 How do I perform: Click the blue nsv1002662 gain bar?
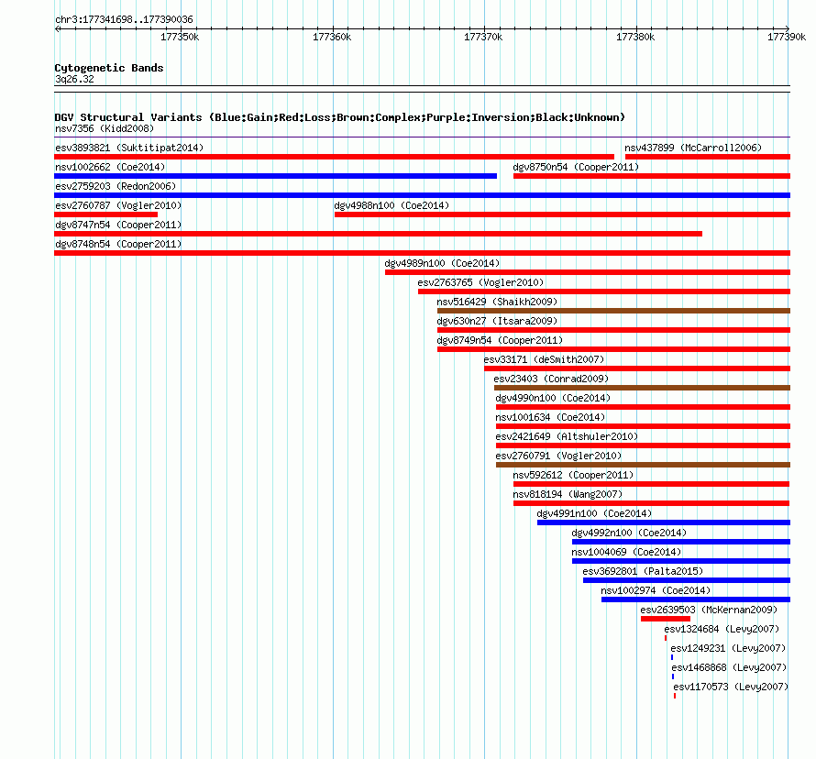coord(275,176)
